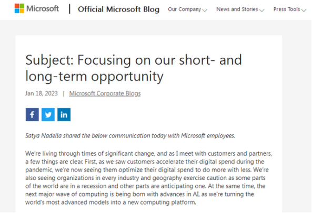Click the italic Satya Nadella intro sentence
Screen dimensions: 312x213
coord(130,136)
